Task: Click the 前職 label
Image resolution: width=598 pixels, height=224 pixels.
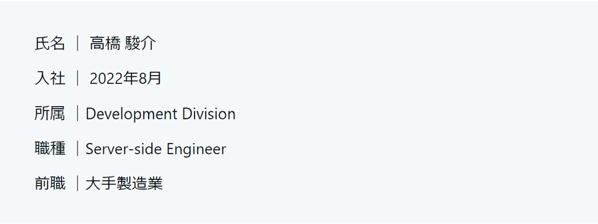Action: (50, 183)
